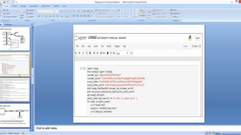Clear all text formatting
Screen dimensions: 241x135
click(x=69, y=11)
